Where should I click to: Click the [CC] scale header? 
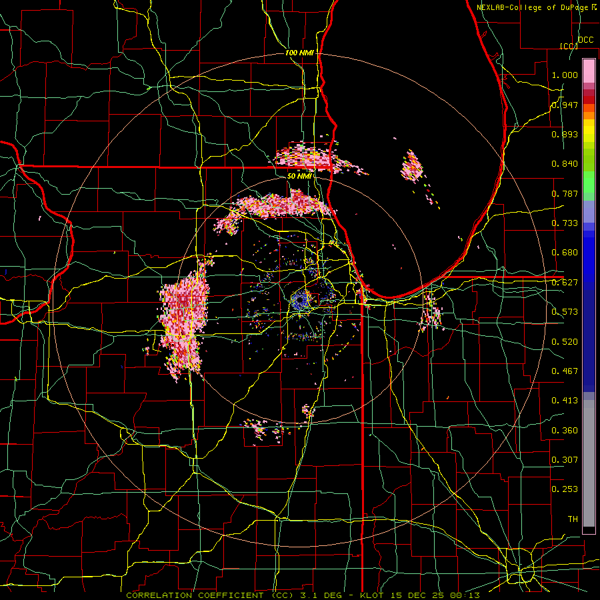click(569, 46)
